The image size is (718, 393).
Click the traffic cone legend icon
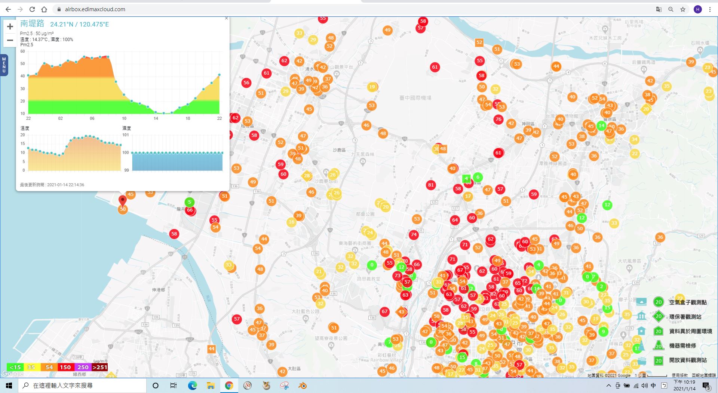pyautogui.click(x=641, y=345)
